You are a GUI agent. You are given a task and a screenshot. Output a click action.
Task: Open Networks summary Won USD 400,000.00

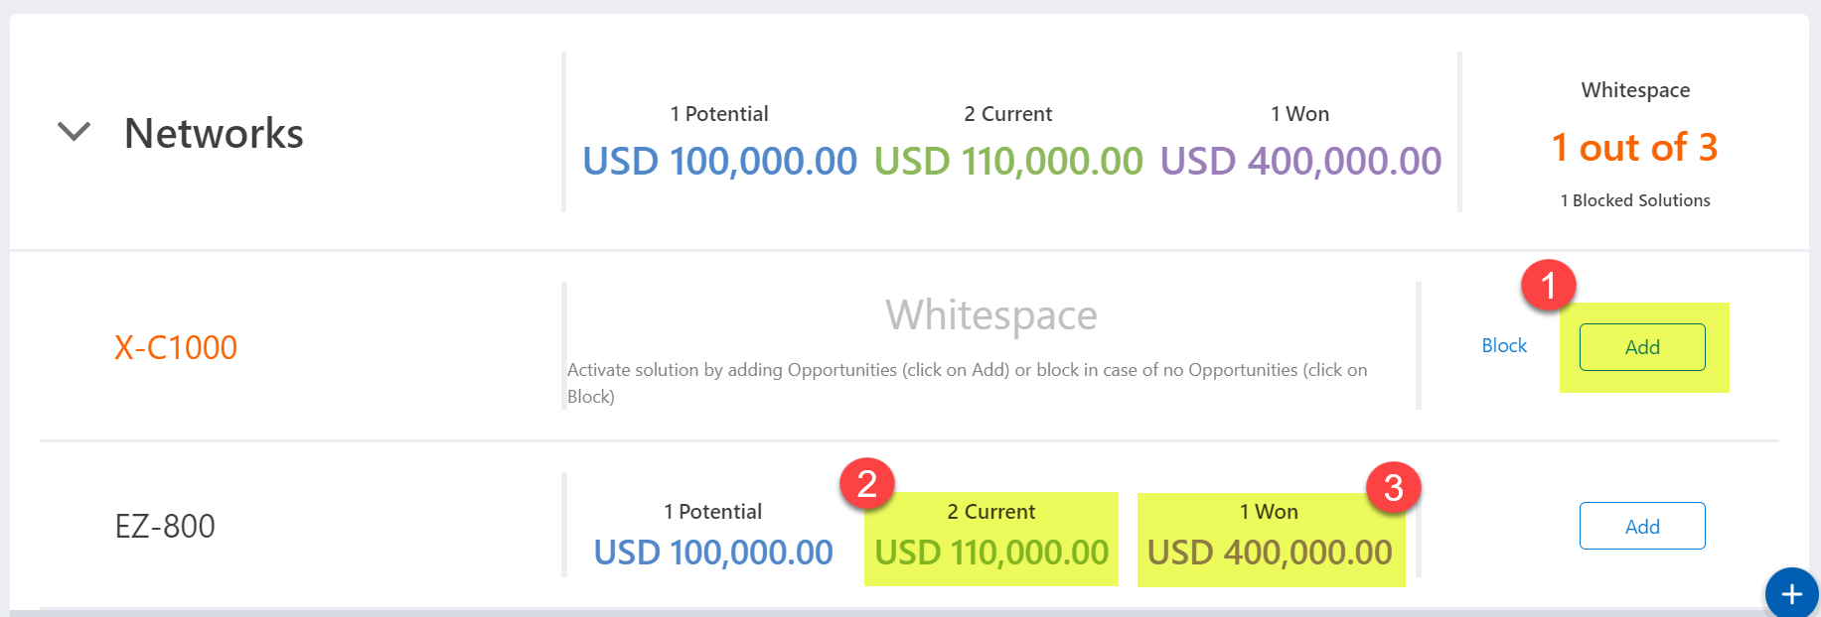[x=1300, y=161]
